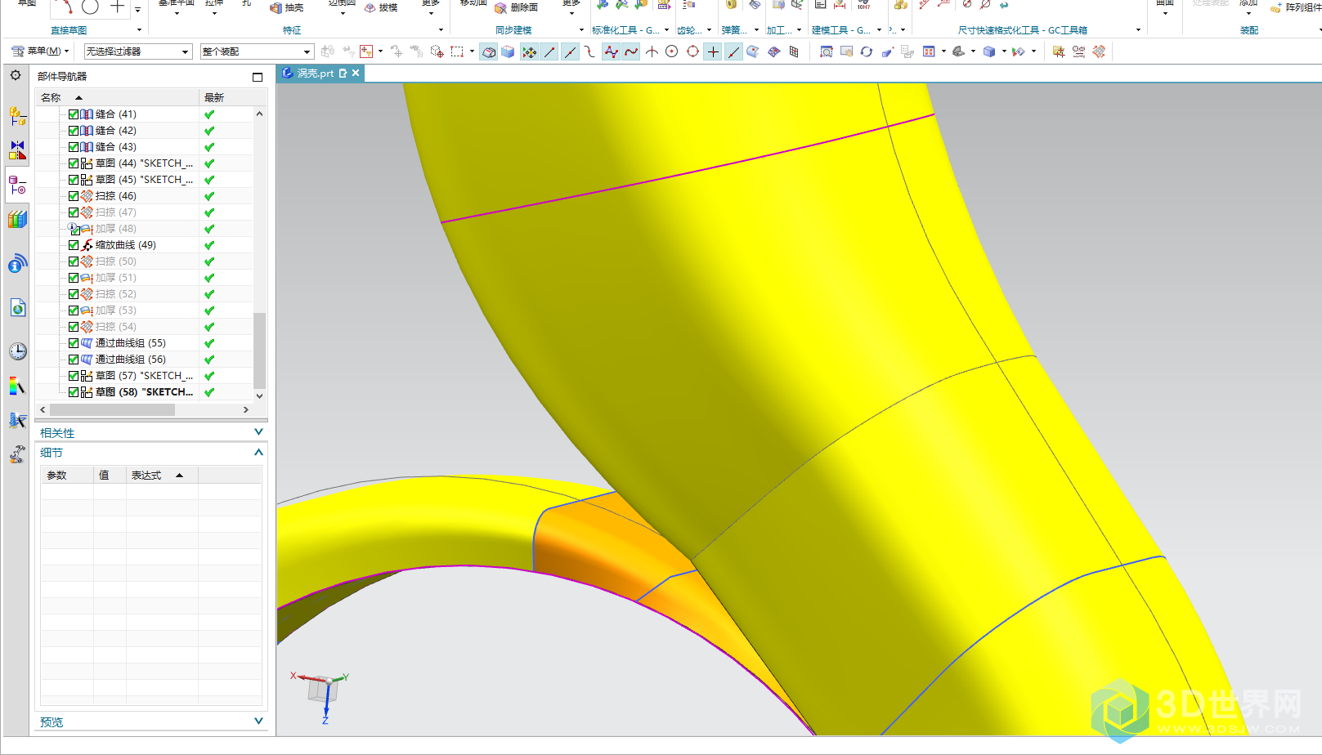Select the point (plus) sketch tool
The height and width of the screenshot is (755, 1322).
[118, 7]
